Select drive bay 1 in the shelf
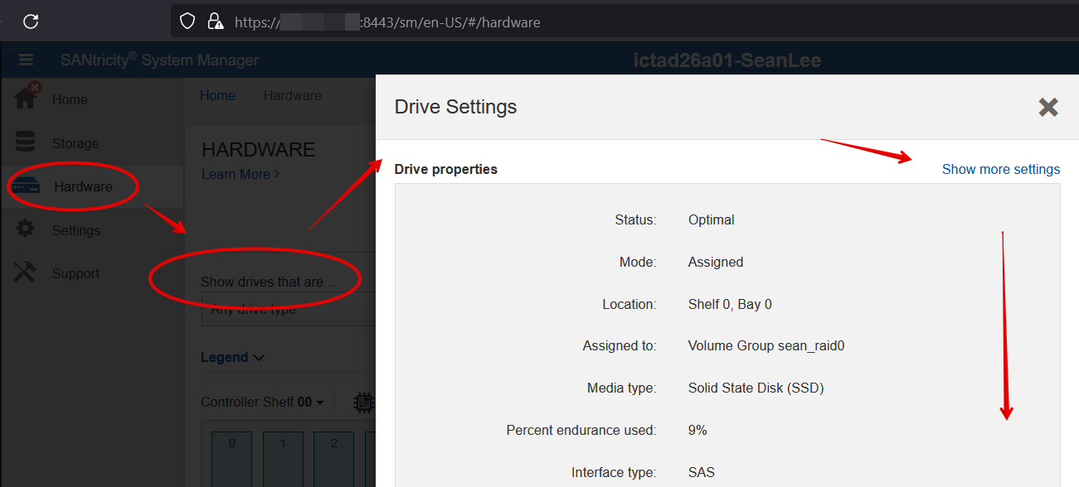The image size is (1079, 487). [283, 460]
